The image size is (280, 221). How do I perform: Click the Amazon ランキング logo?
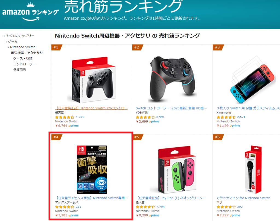click(x=30, y=12)
